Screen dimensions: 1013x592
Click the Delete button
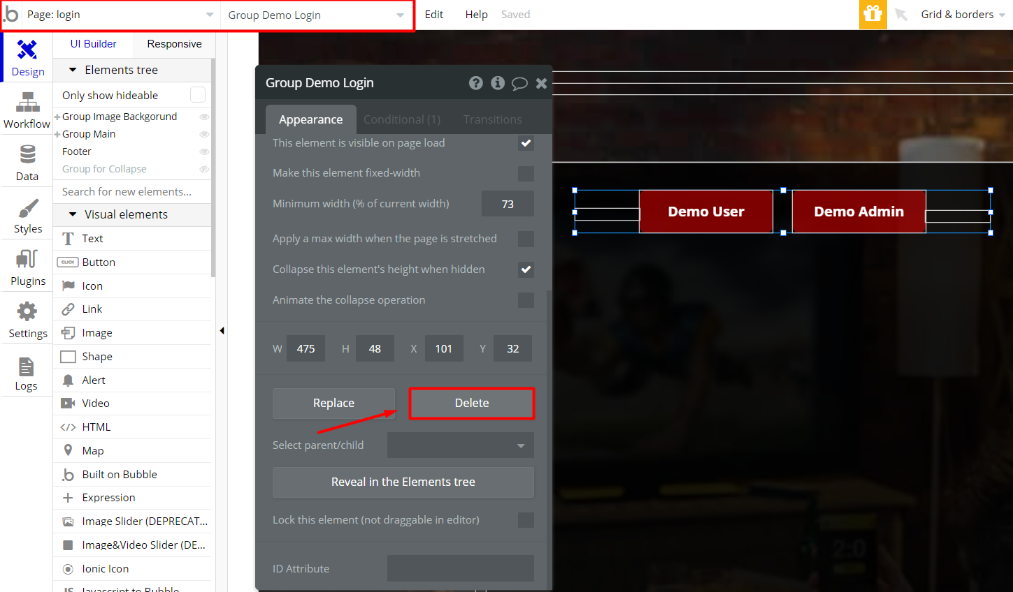(x=472, y=404)
